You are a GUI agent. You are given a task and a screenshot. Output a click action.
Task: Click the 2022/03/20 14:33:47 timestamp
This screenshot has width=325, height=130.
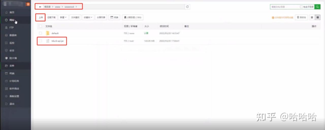pos(169,33)
